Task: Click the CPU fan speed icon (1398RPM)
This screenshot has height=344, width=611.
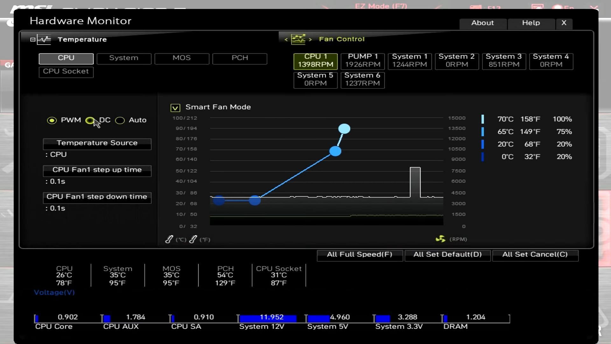Action: pyautogui.click(x=316, y=60)
